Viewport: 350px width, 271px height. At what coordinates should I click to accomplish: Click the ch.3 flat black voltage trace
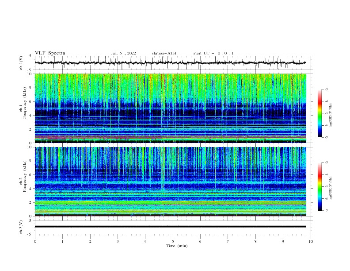click(170, 227)
